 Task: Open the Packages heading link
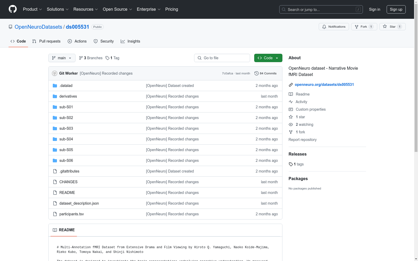298,179
